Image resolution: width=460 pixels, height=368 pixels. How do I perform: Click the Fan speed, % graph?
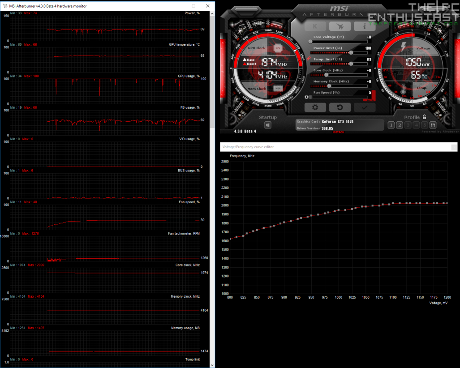click(105, 217)
